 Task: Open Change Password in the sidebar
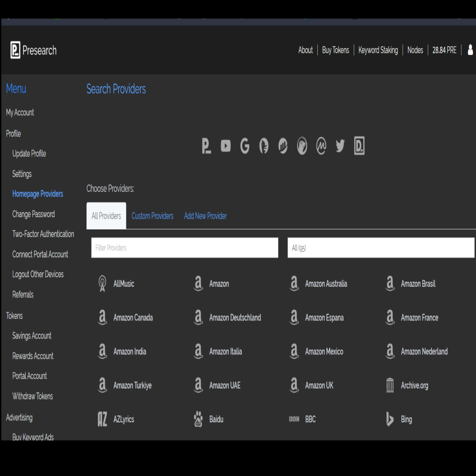pyautogui.click(x=33, y=214)
